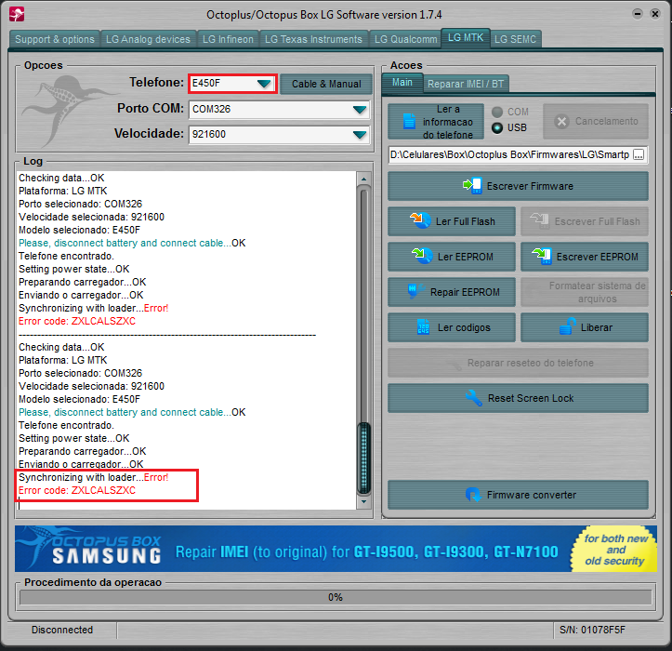Select the Main actions tab
The image size is (672, 651).
402,83
